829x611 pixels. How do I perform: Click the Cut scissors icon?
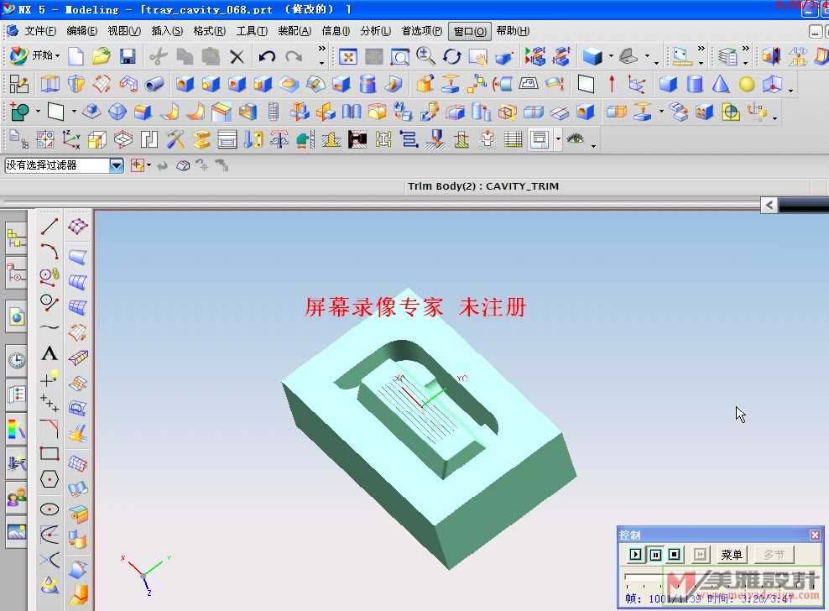click(158, 56)
